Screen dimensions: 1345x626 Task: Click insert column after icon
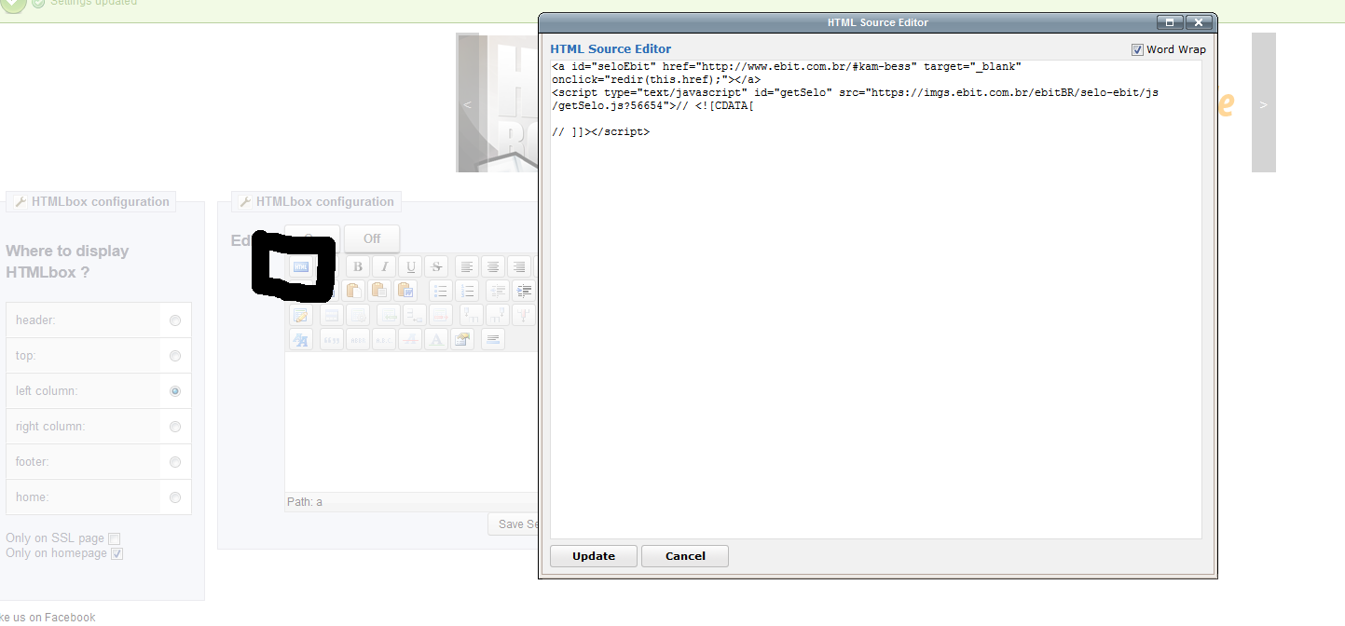coord(498,315)
